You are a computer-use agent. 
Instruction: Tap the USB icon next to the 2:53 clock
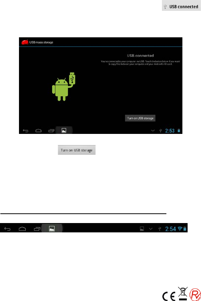tap(160, 131)
